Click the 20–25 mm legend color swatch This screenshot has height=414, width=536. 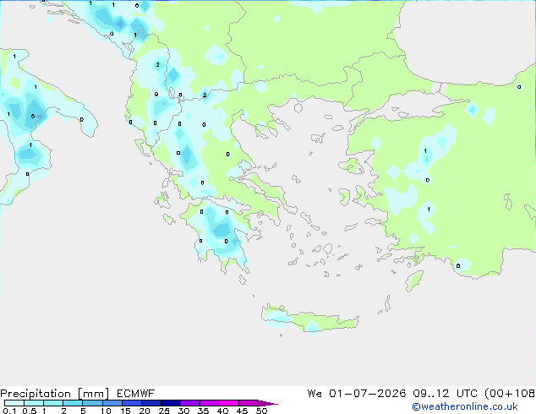(x=150, y=403)
